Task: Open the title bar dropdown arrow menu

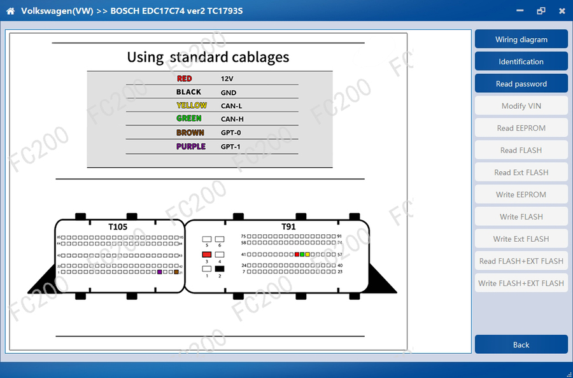Action: [x=521, y=11]
